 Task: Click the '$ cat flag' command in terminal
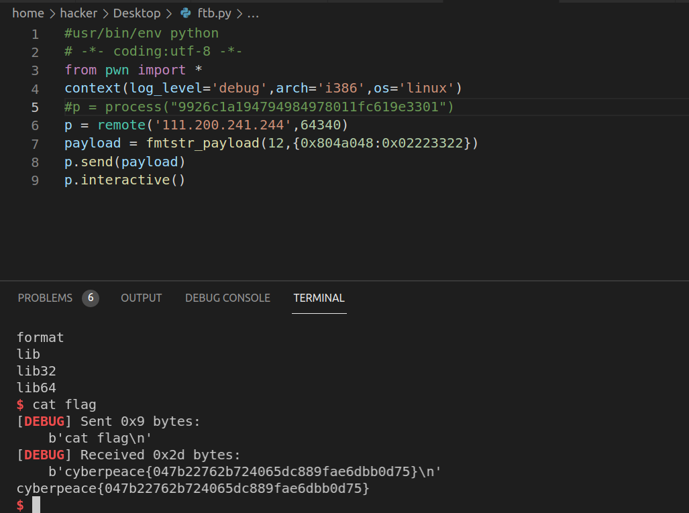click(56, 404)
